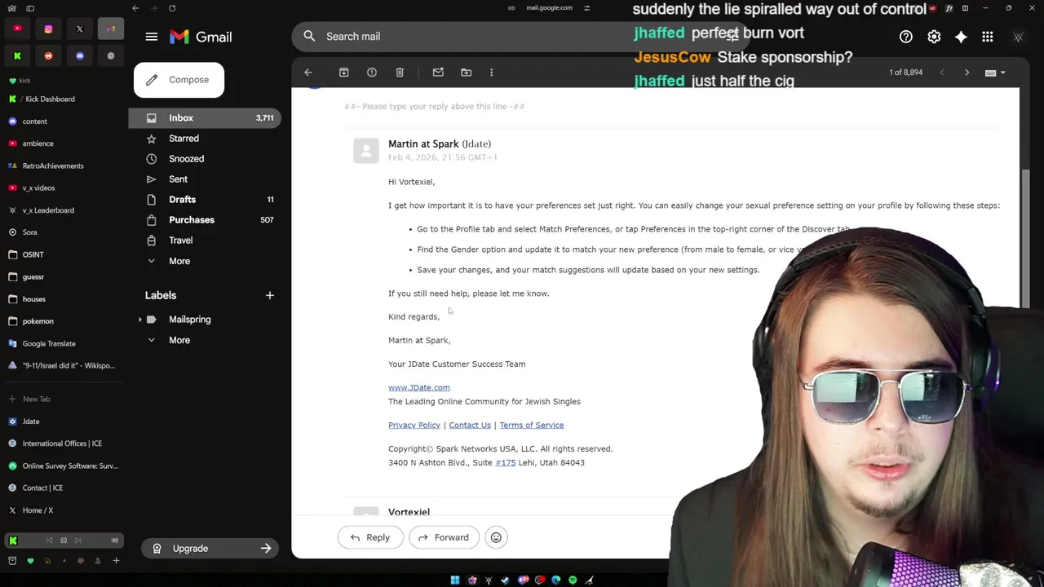Open the Gmail main menu hamburger
Image resolution: width=1044 pixels, height=587 pixels.
(x=151, y=37)
